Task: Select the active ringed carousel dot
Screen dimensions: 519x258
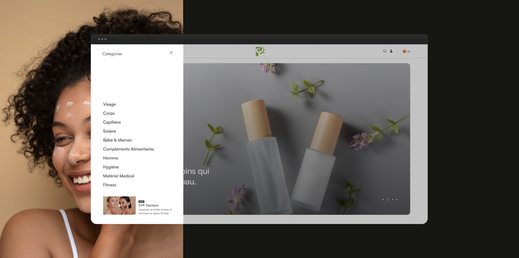Action: click(388, 200)
